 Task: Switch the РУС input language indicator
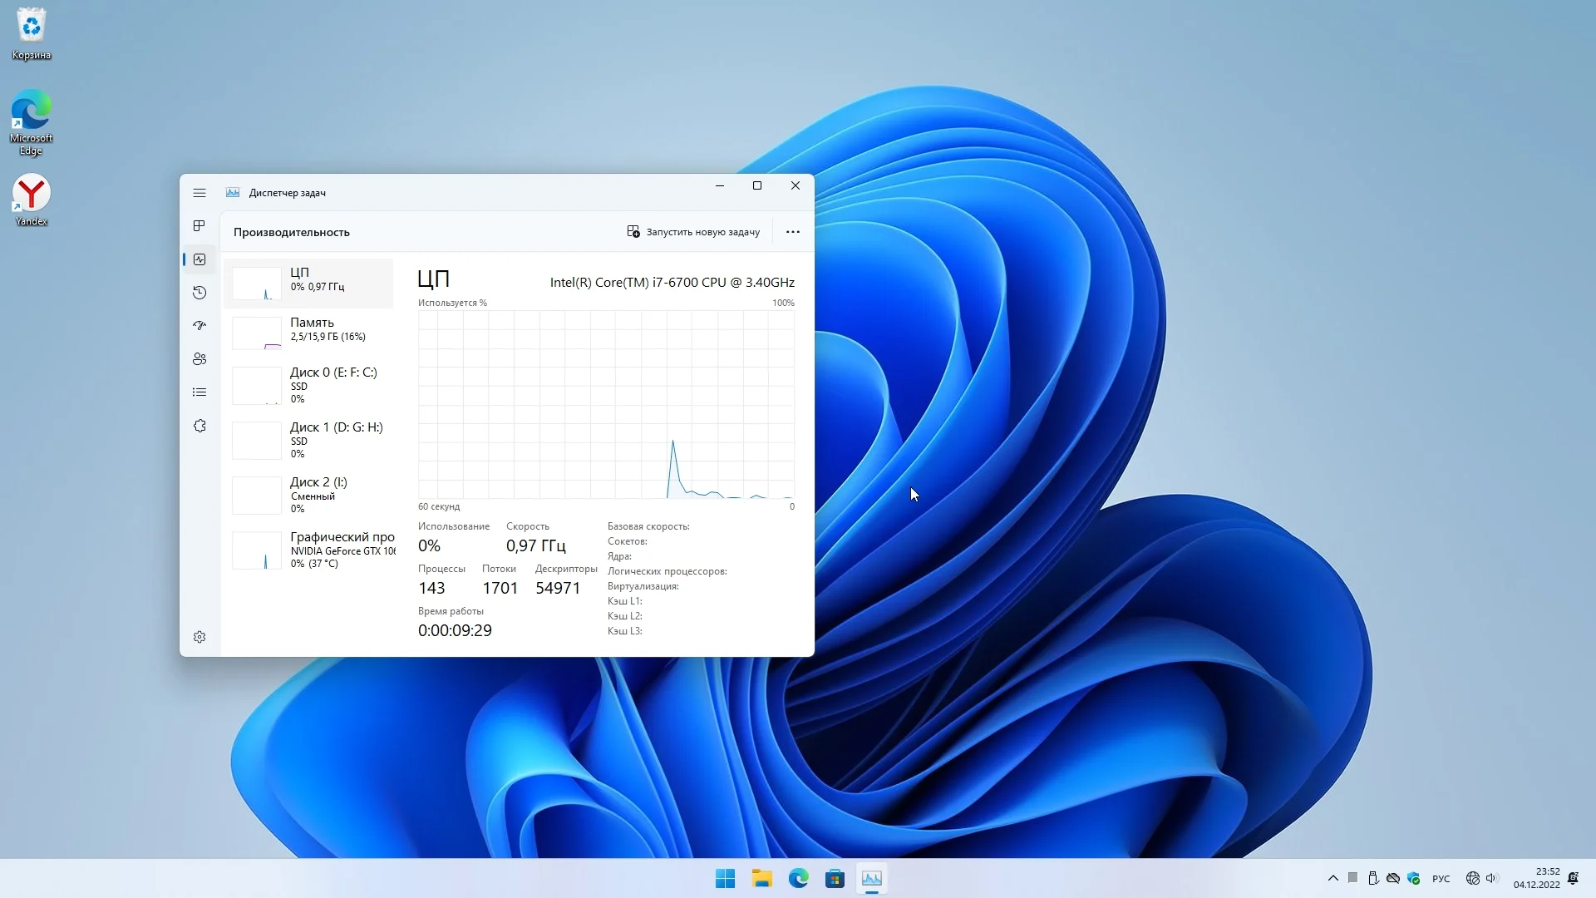tap(1441, 879)
